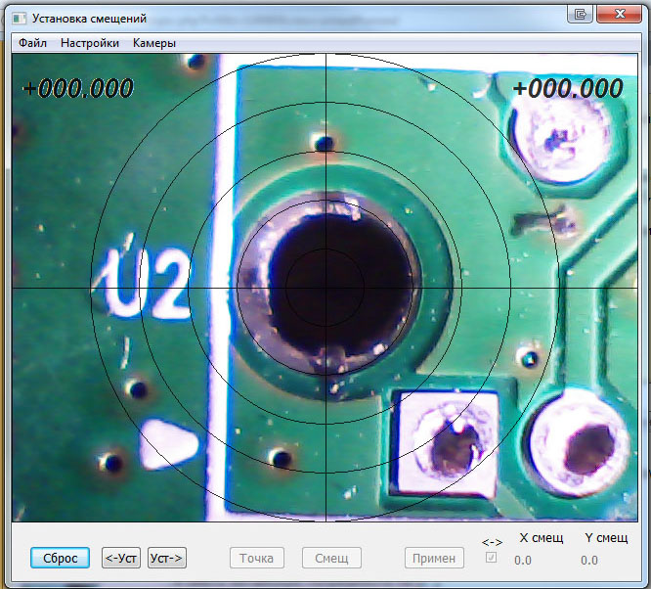Click the Смещ button

pos(331,558)
